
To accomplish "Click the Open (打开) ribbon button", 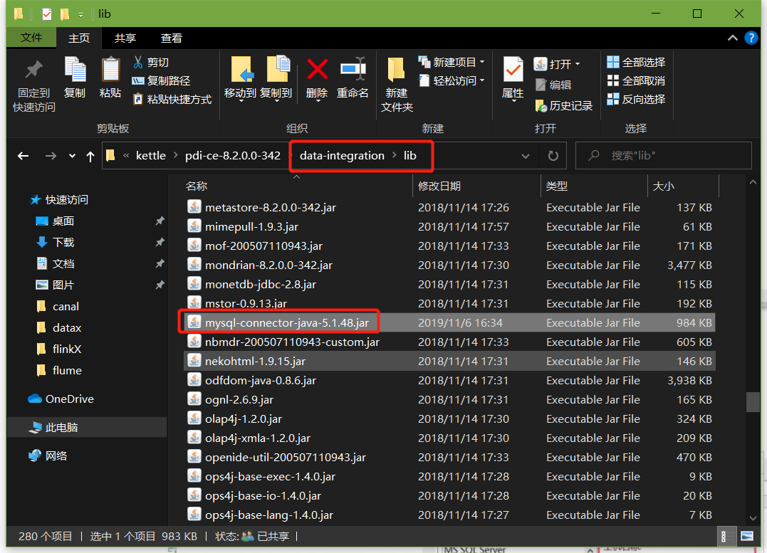I will point(552,63).
